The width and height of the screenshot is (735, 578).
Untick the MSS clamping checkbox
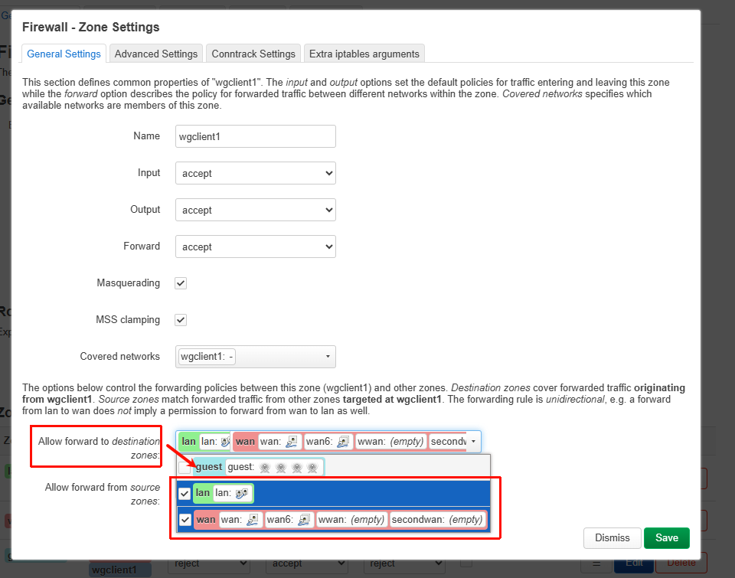click(181, 320)
